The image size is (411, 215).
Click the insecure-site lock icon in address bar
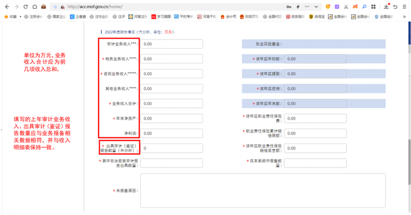click(x=62, y=7)
